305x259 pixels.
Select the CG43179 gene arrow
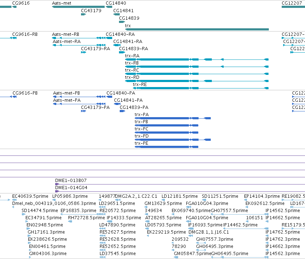(x=84, y=14)
